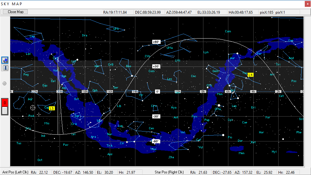Click the -60° declination label
Screen dimensions: 311x175
156,141
